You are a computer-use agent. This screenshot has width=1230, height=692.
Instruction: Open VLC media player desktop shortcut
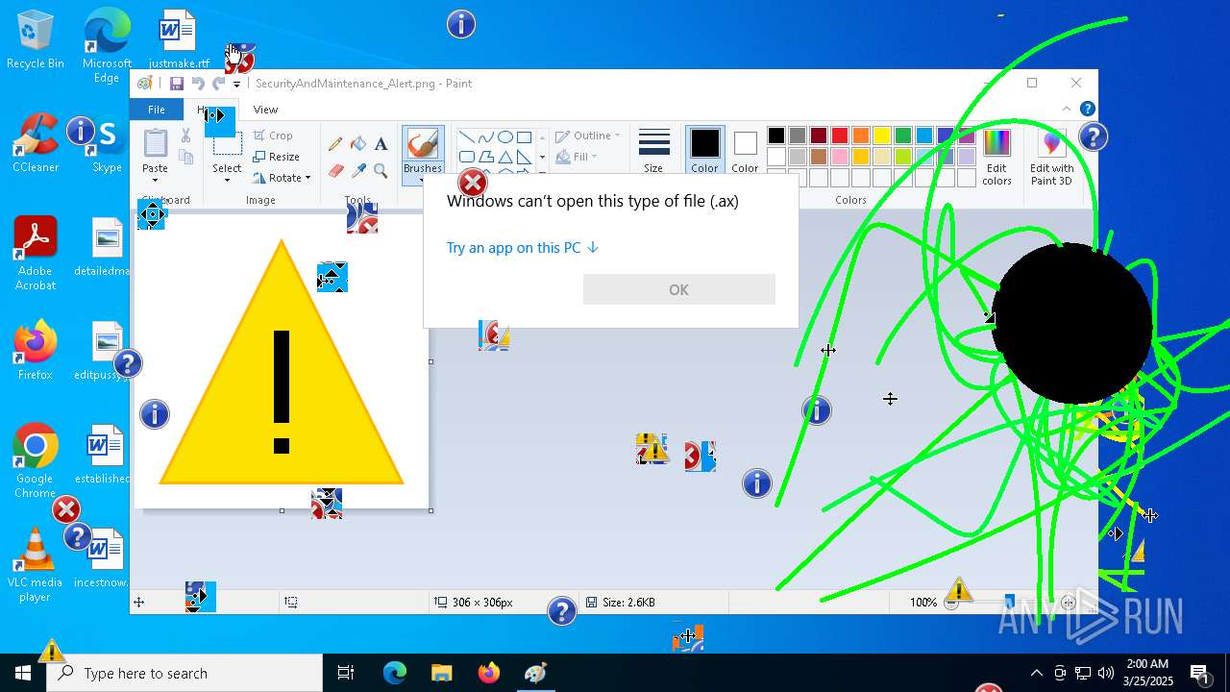click(36, 564)
